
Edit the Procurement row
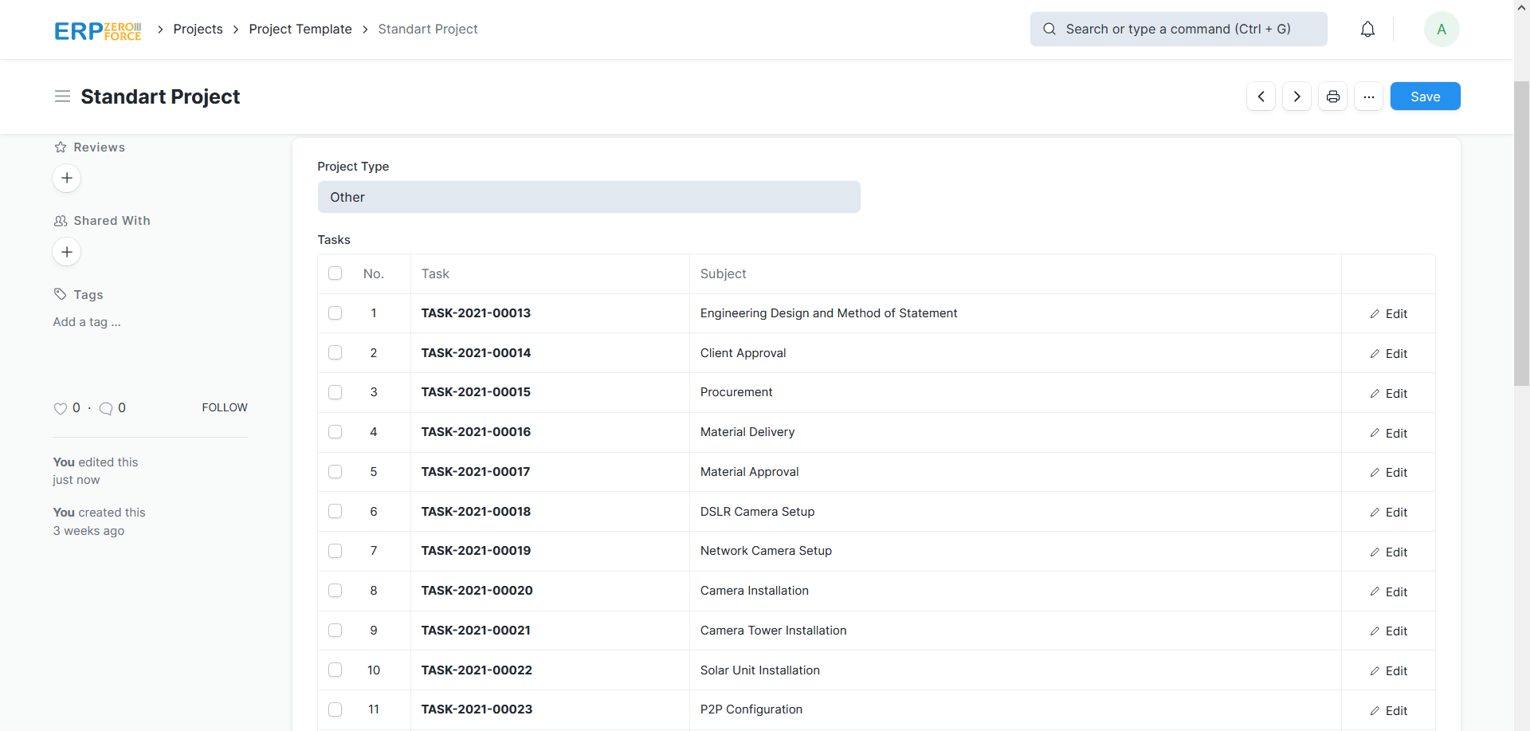coord(1388,393)
